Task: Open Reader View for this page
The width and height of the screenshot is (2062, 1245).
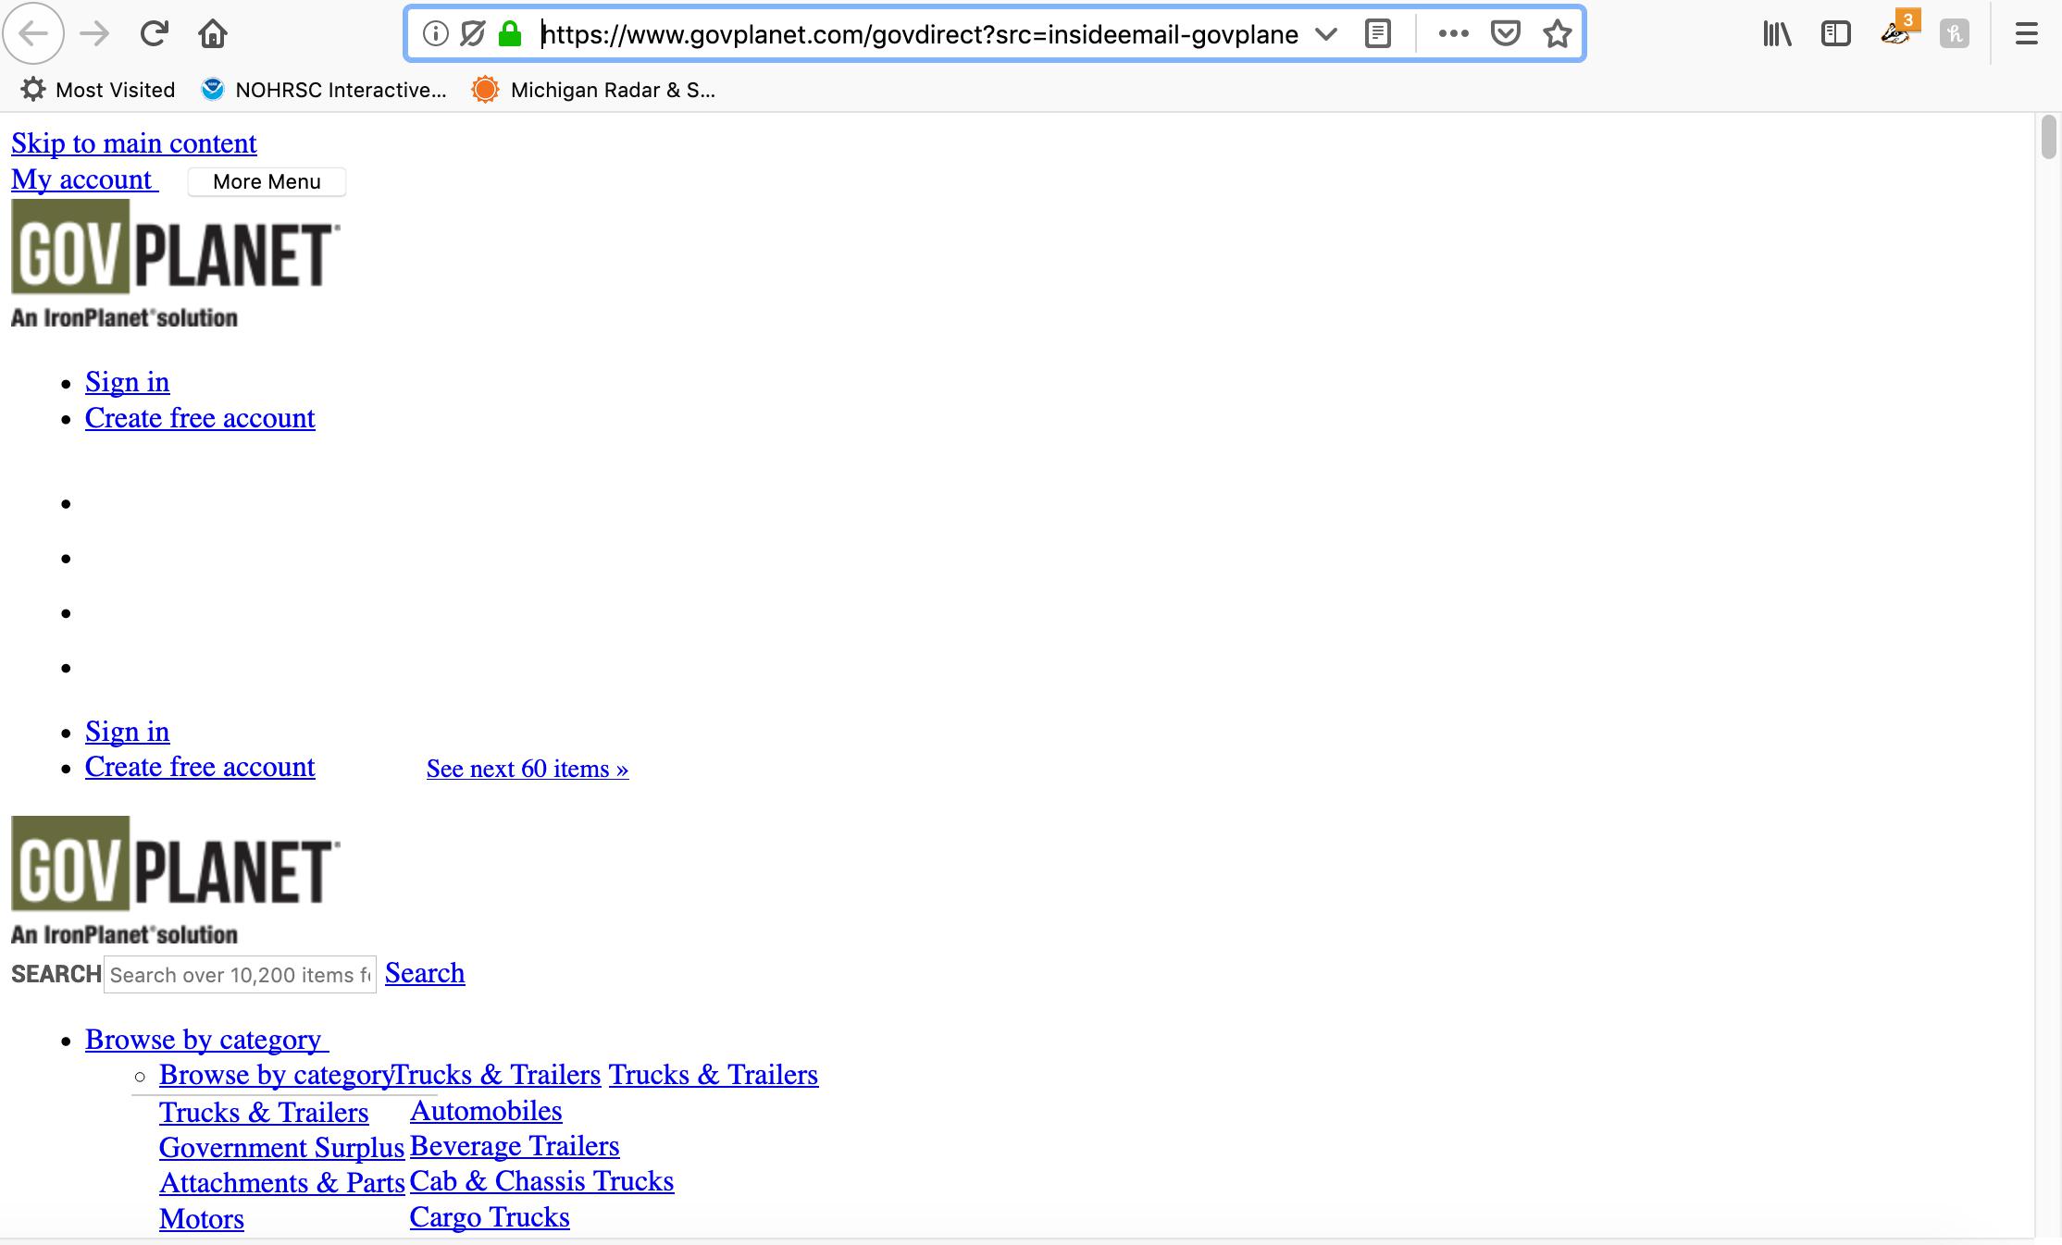Action: [1376, 33]
